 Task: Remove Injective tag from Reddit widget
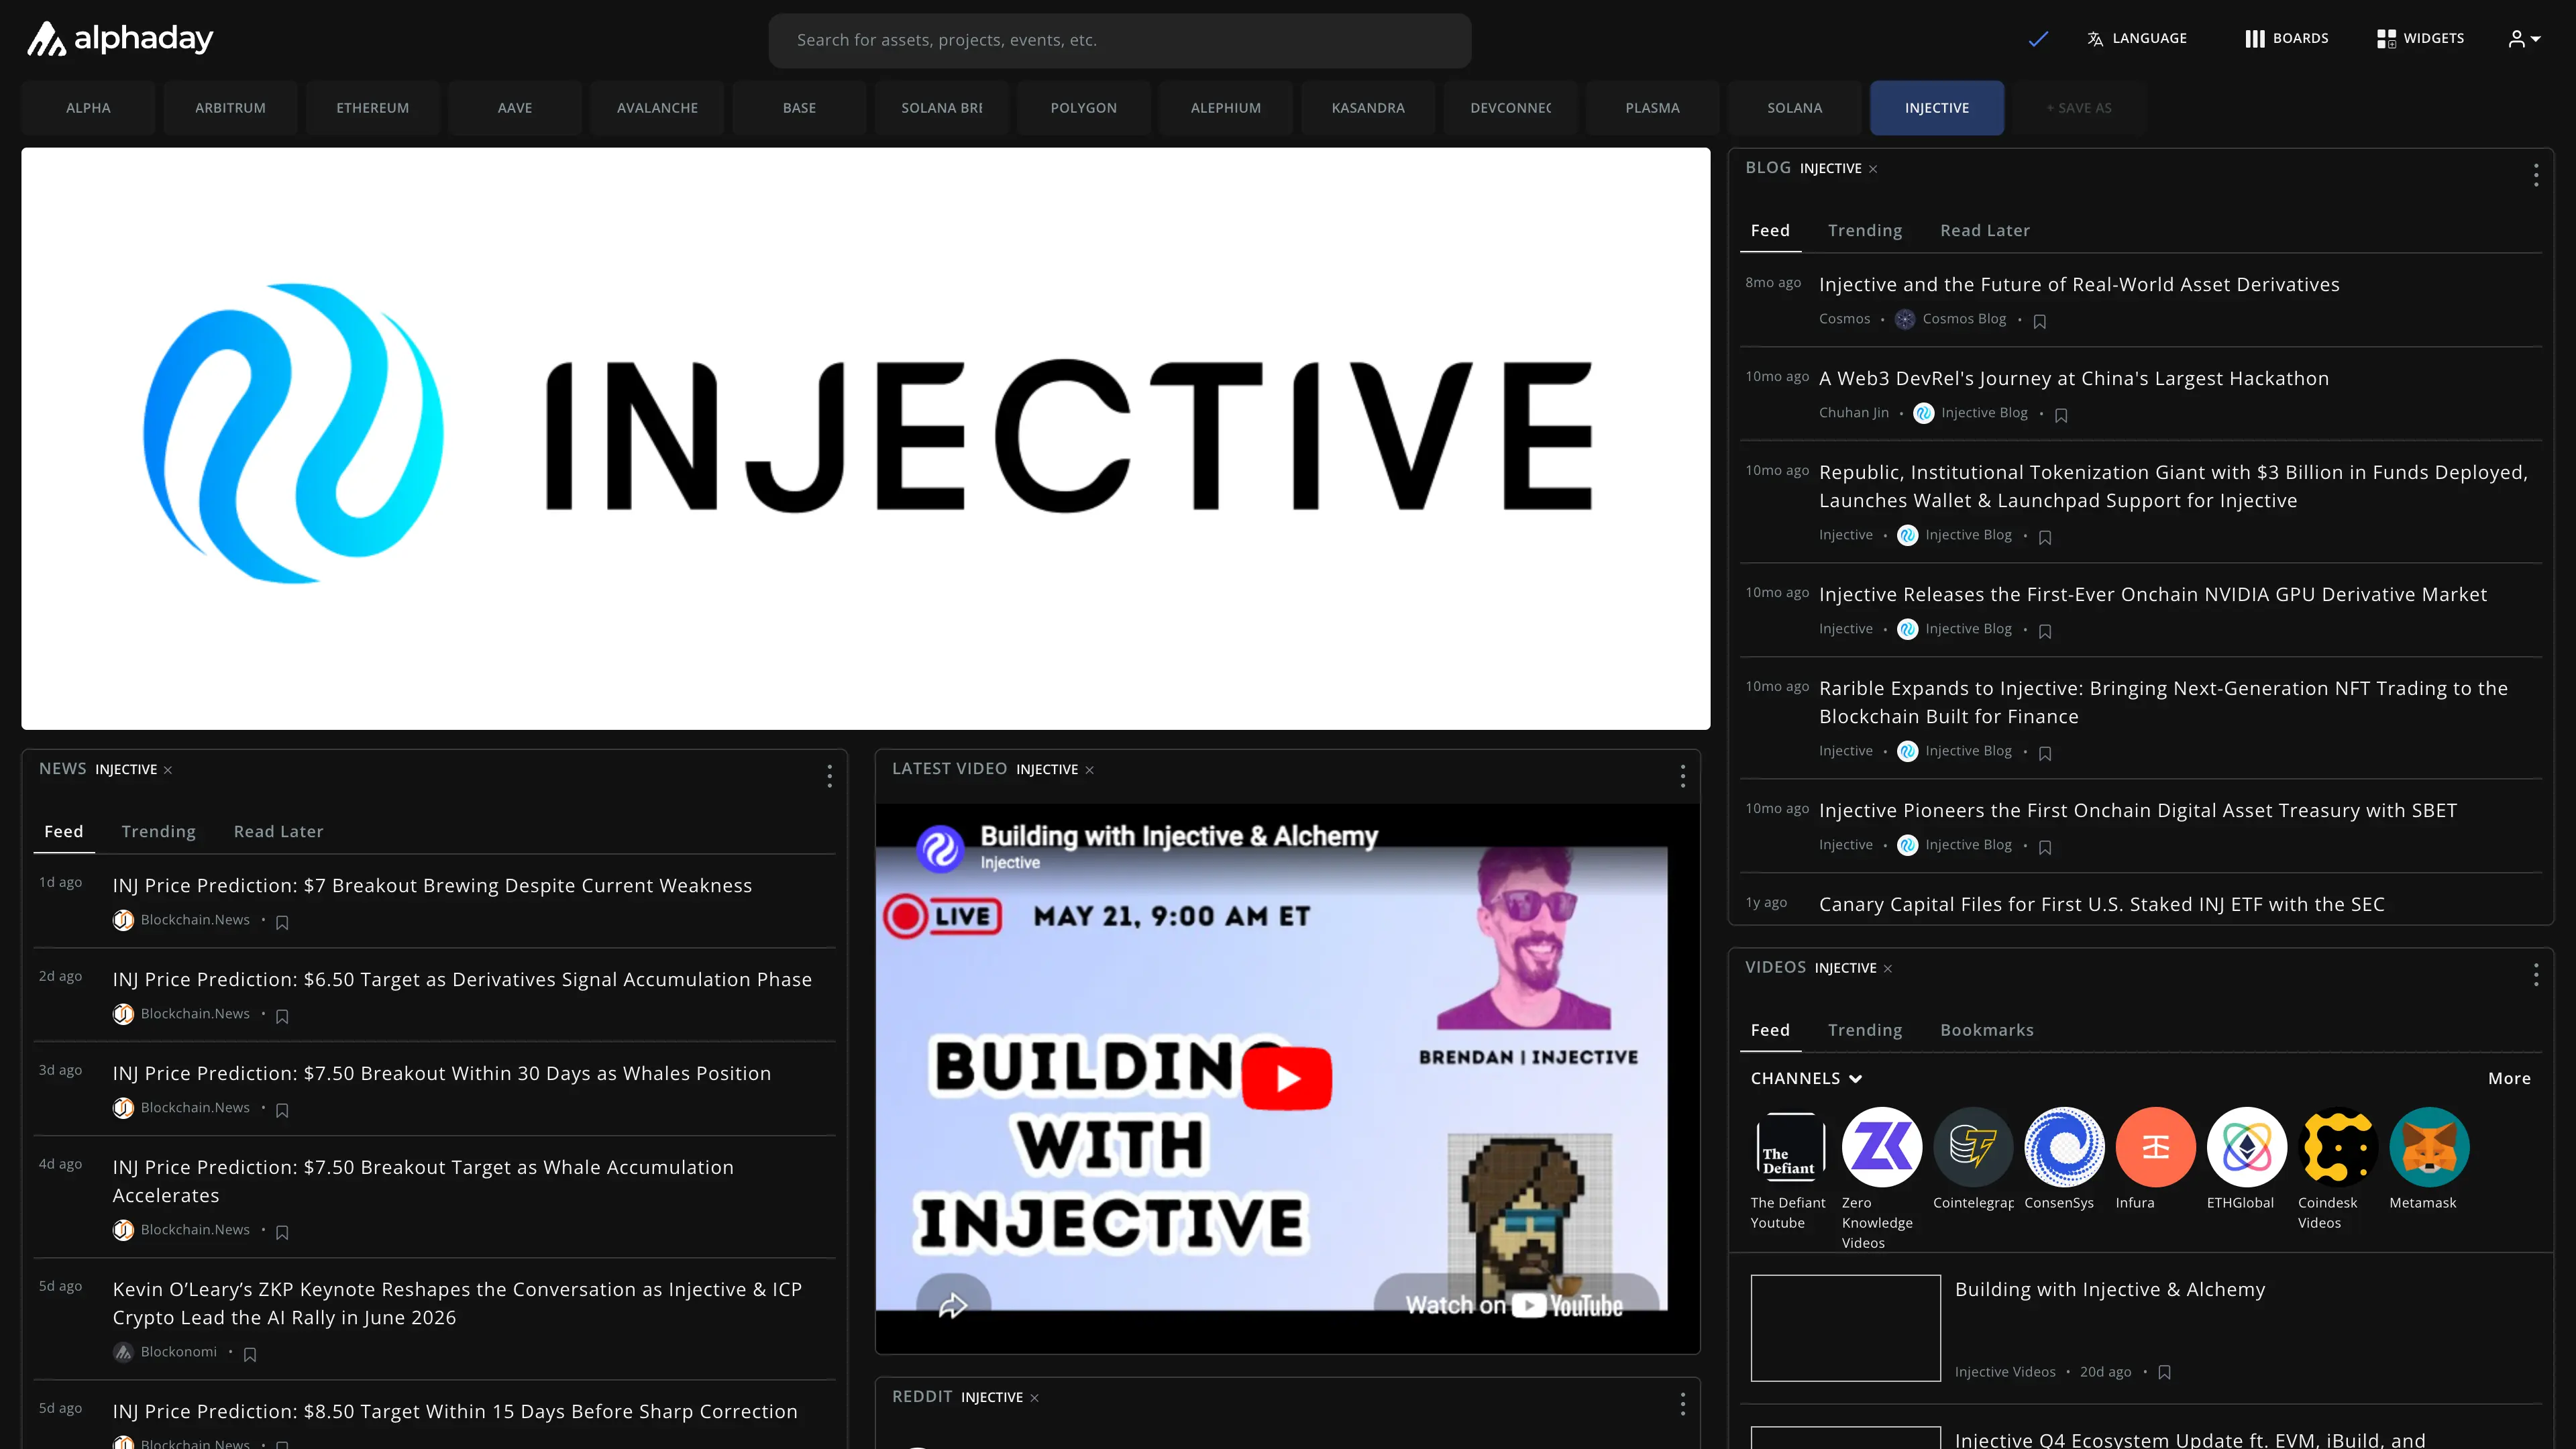(1034, 1398)
